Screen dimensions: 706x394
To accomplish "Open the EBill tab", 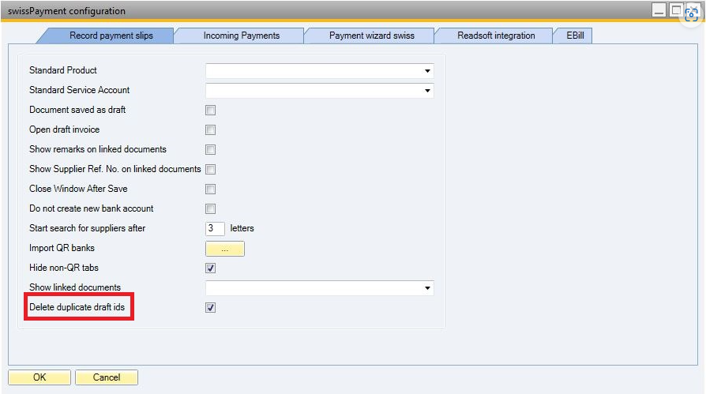I will coord(575,36).
